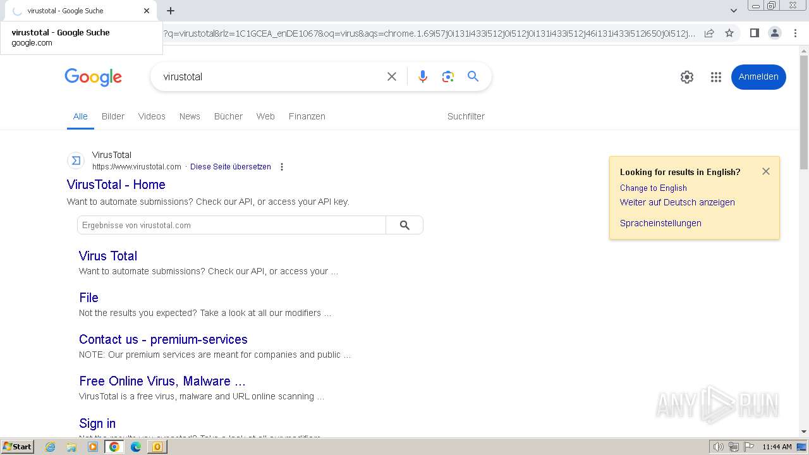Close the language suggestion box
This screenshot has height=455, width=809.
[x=766, y=171]
